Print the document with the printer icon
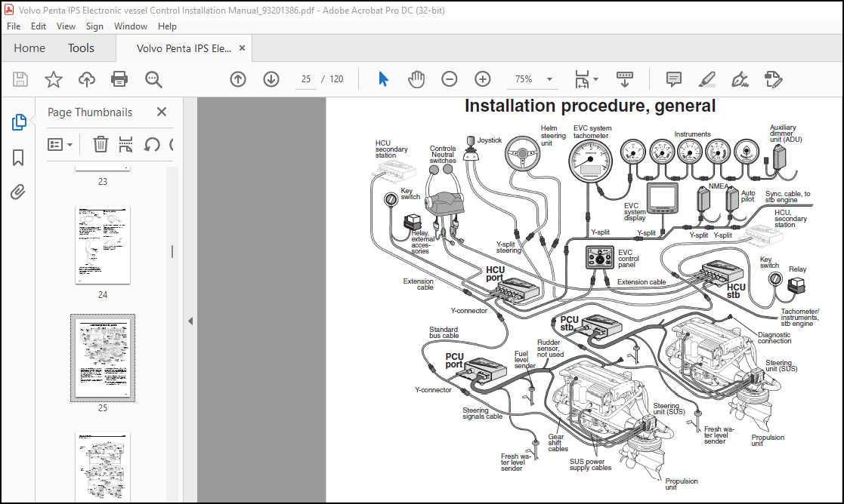The image size is (844, 504). point(119,79)
